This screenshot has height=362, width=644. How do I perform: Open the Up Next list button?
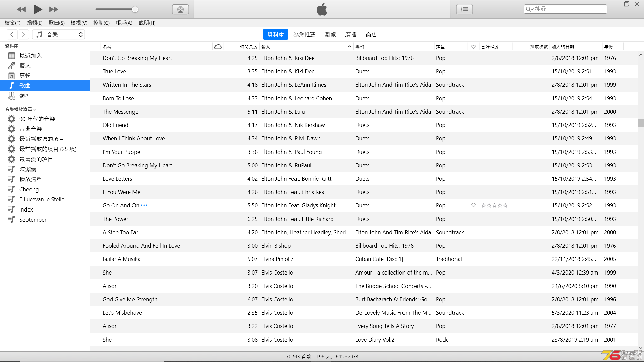(x=464, y=9)
